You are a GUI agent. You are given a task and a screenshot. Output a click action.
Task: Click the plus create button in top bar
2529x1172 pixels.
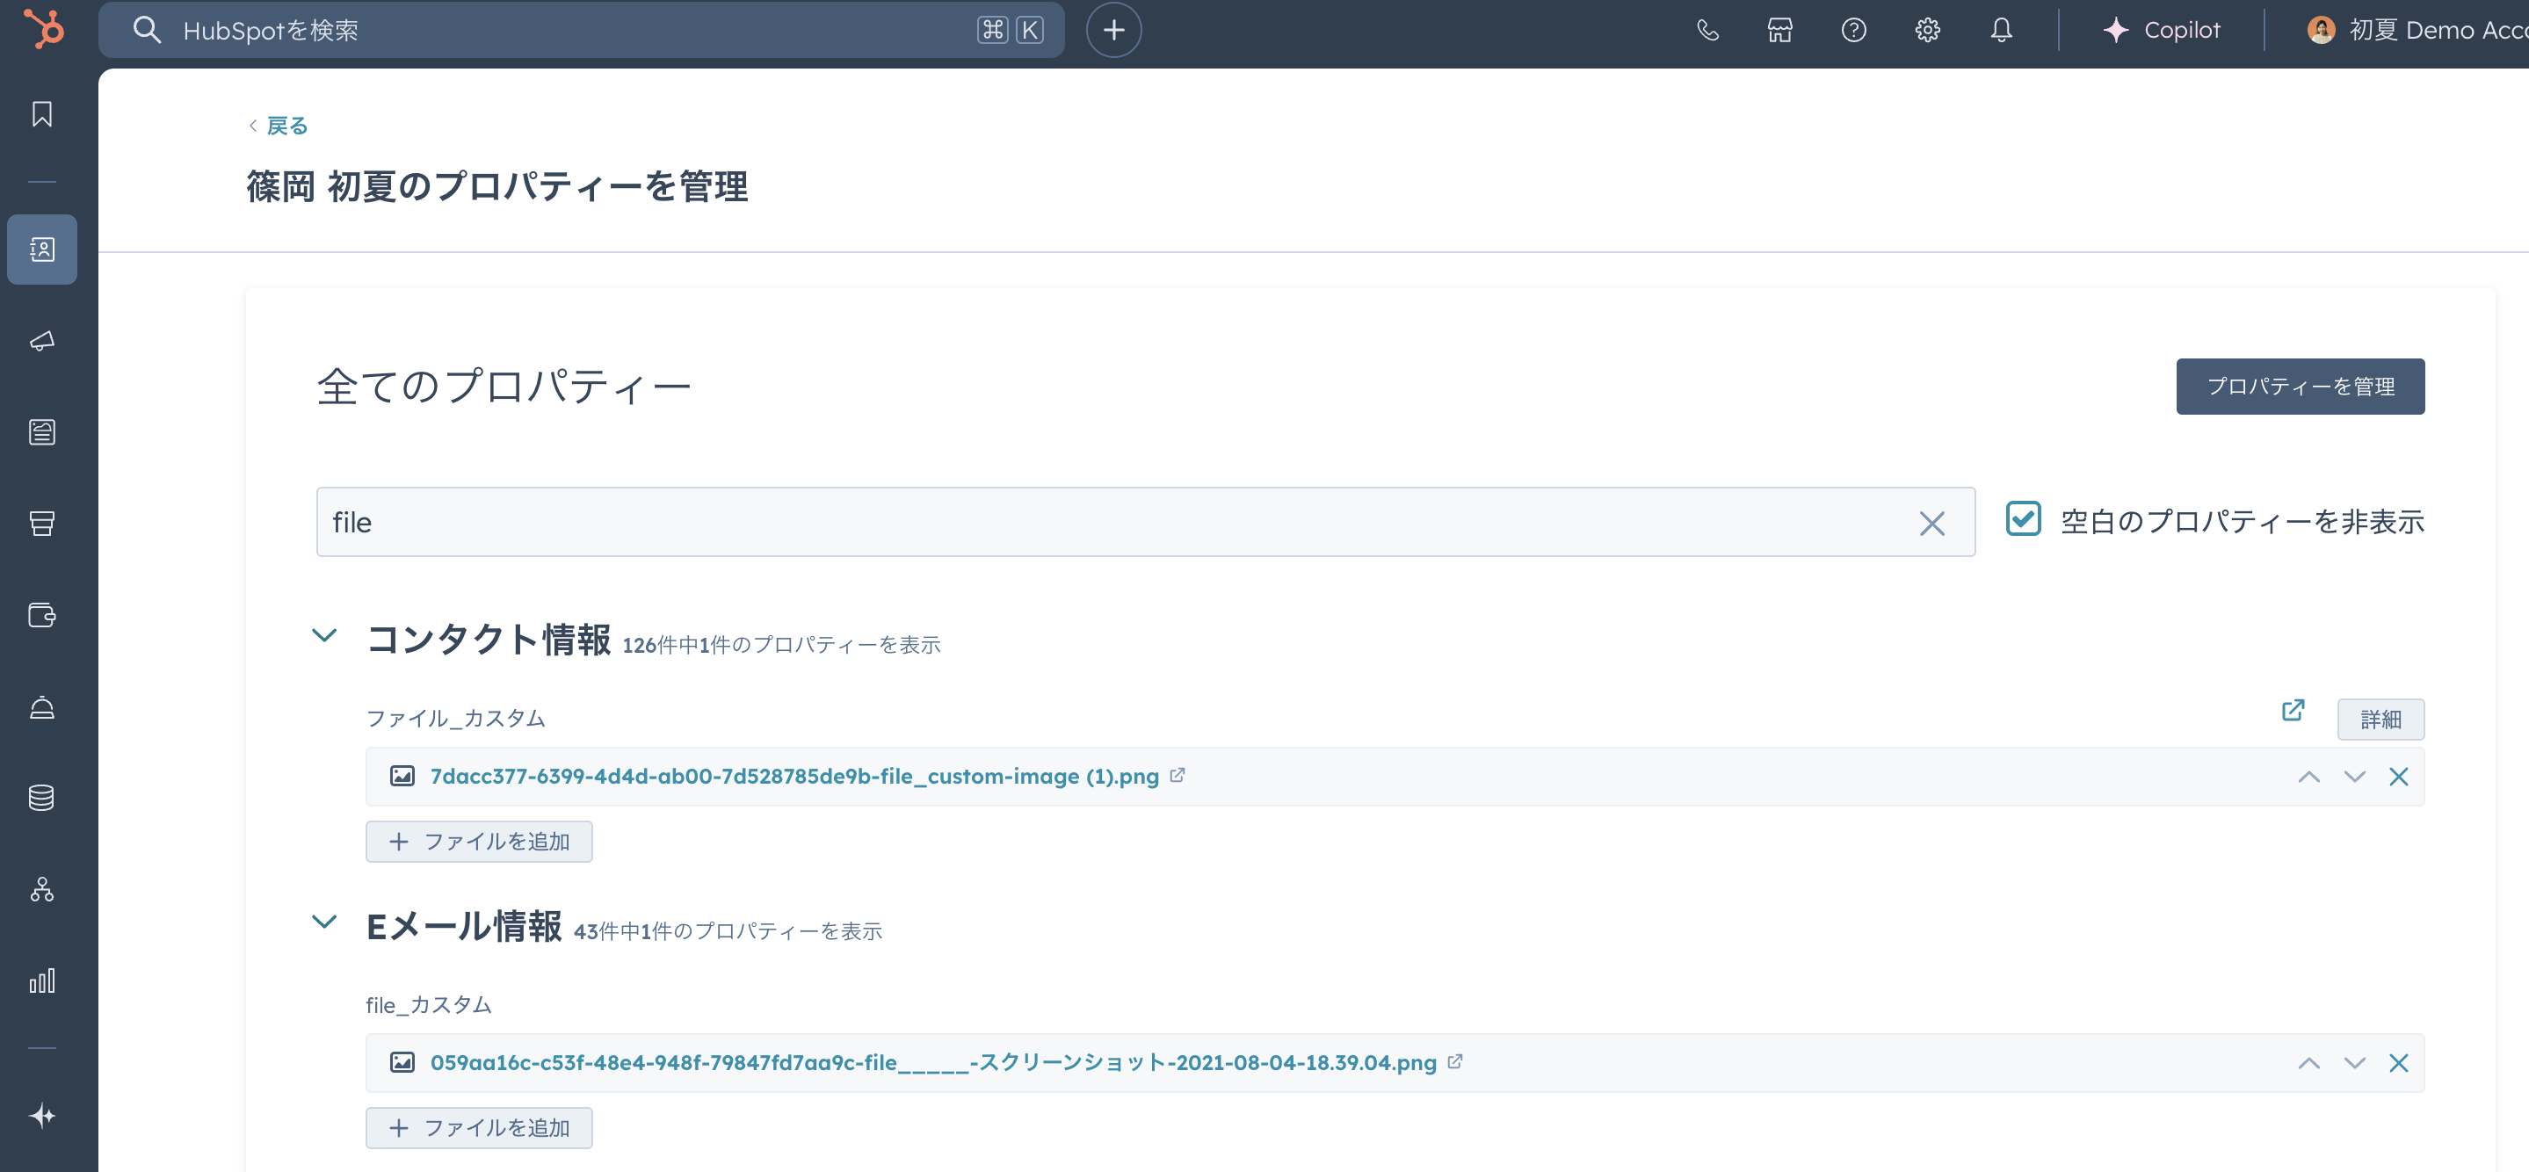pos(1113,30)
